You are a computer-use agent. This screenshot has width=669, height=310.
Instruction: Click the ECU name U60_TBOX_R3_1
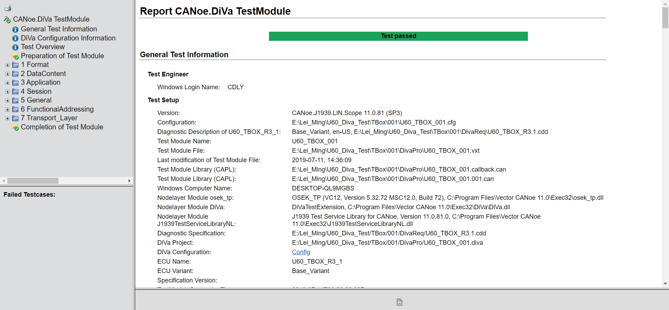(317, 262)
